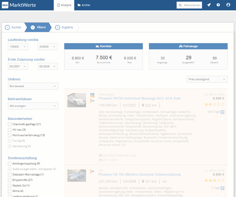Click the MarktWerte logo icon

(5, 5)
